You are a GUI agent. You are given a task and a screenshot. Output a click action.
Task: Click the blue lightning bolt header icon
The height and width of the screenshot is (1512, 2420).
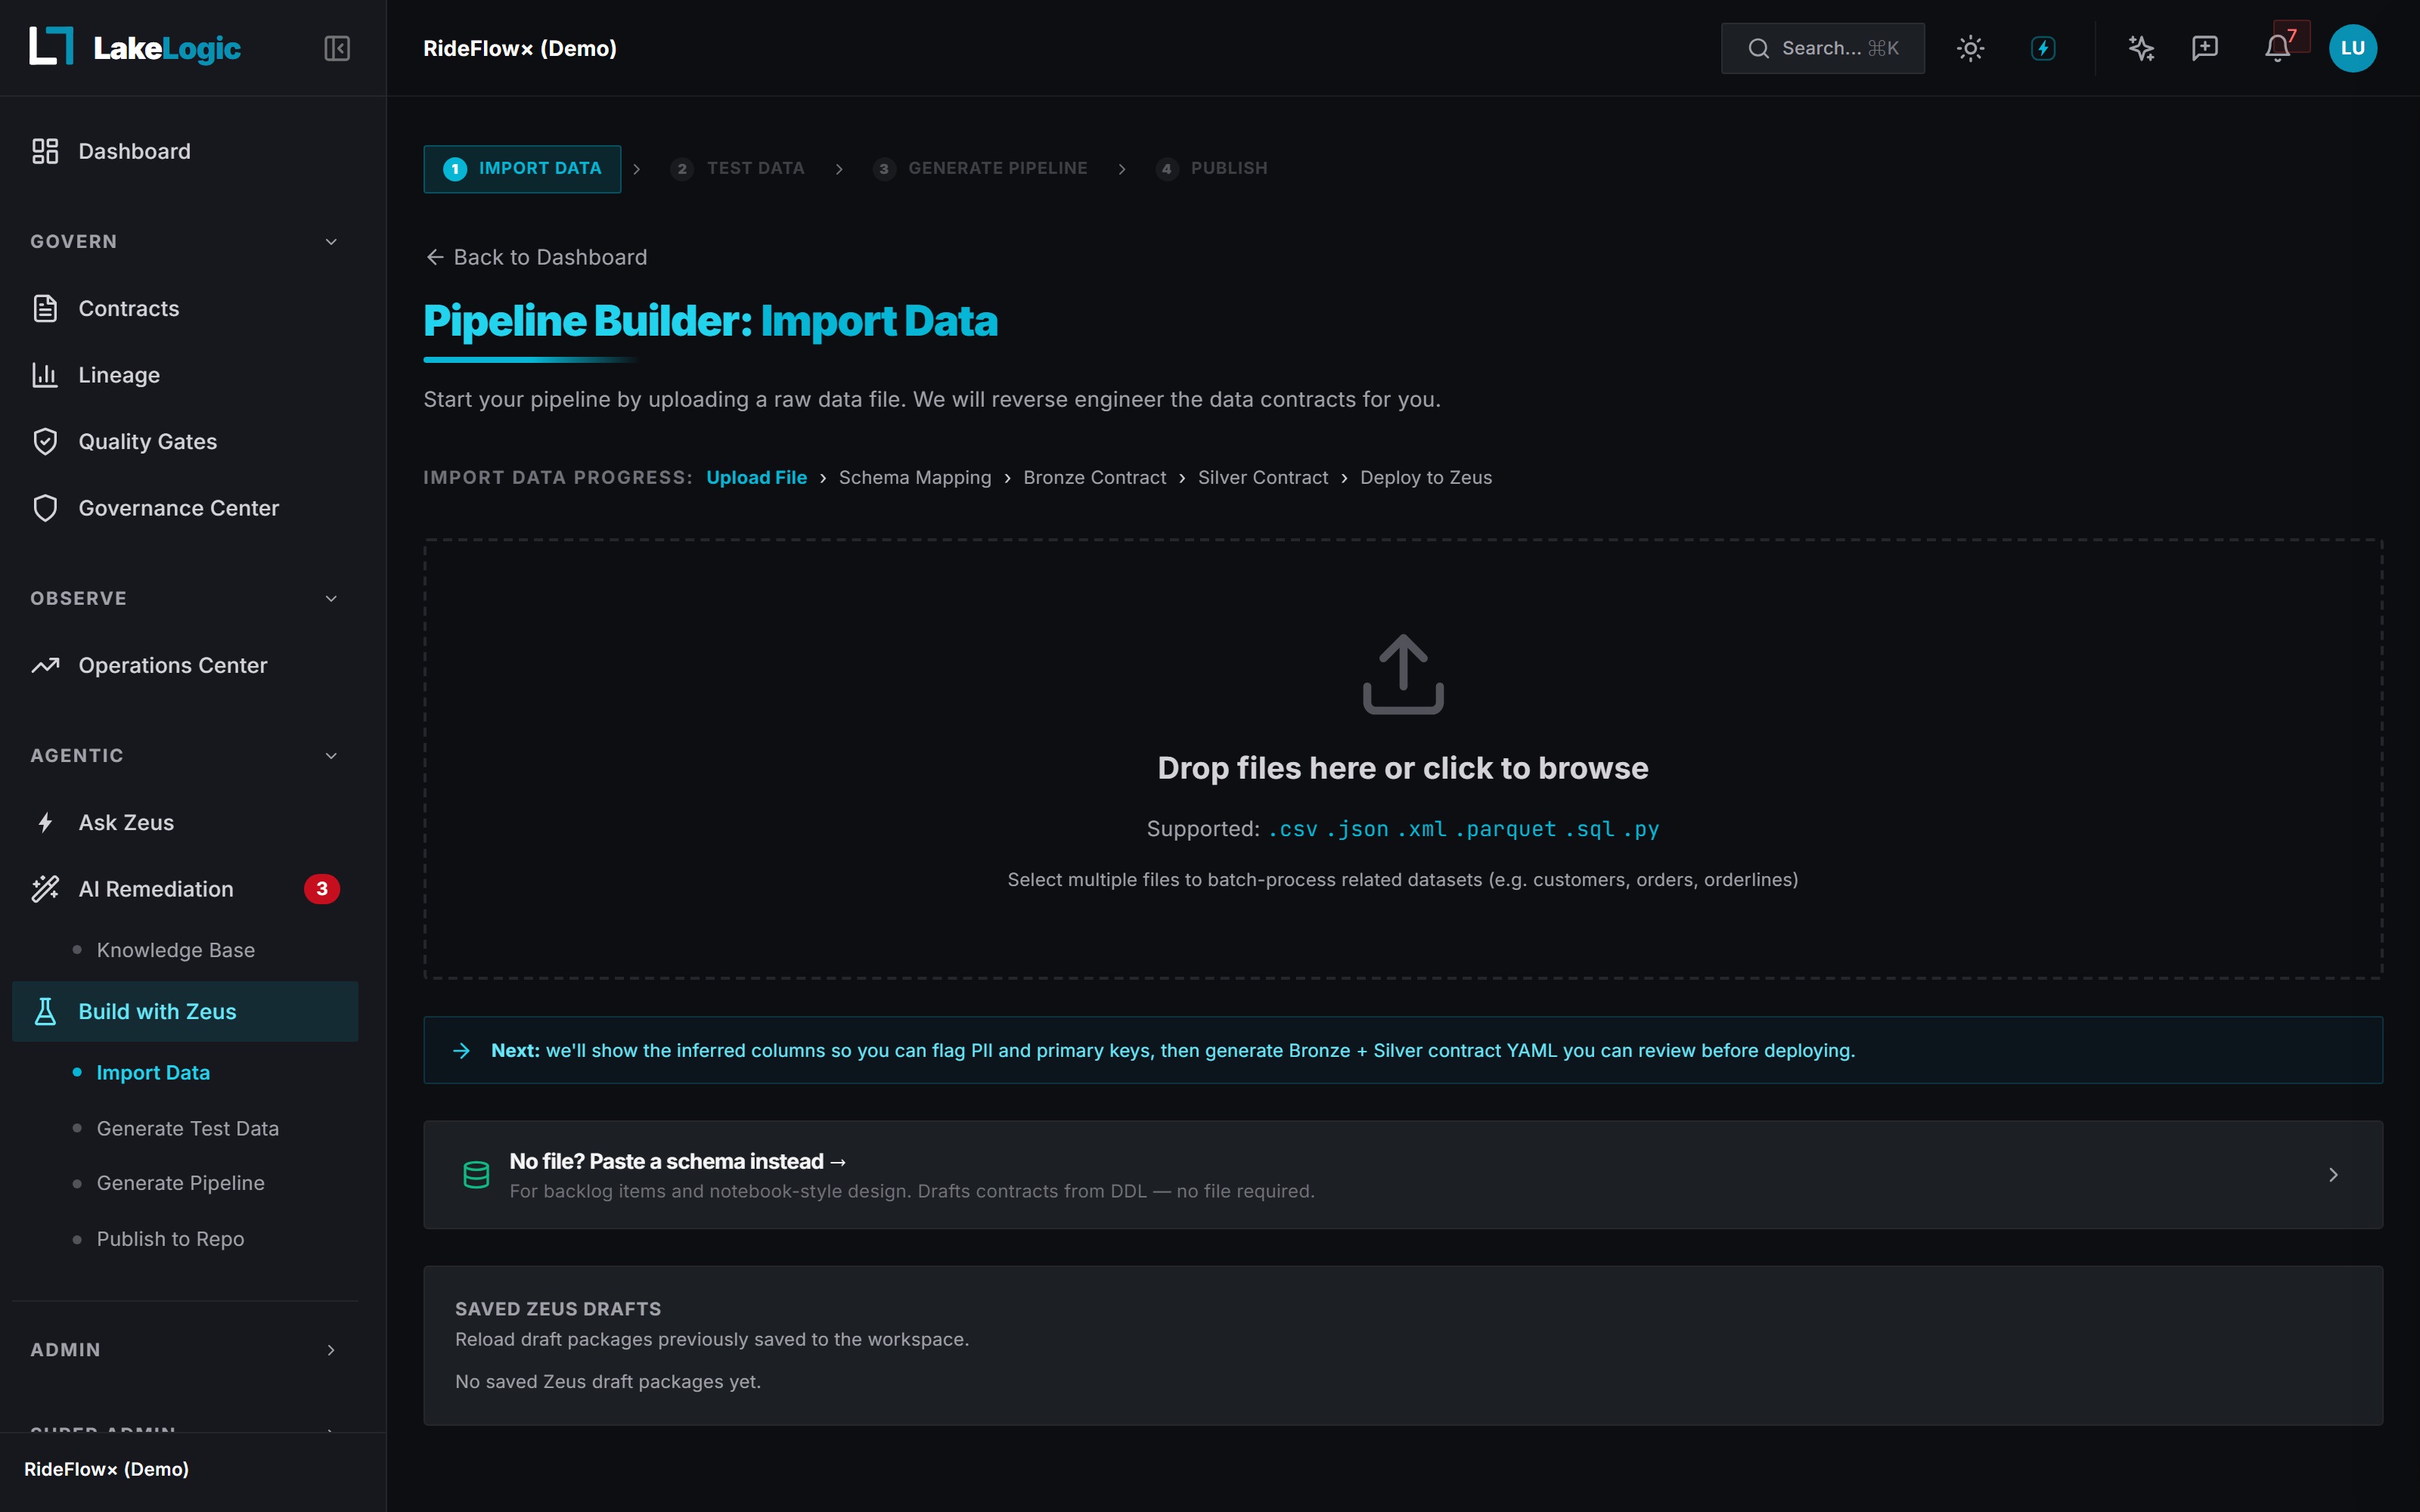click(2043, 48)
